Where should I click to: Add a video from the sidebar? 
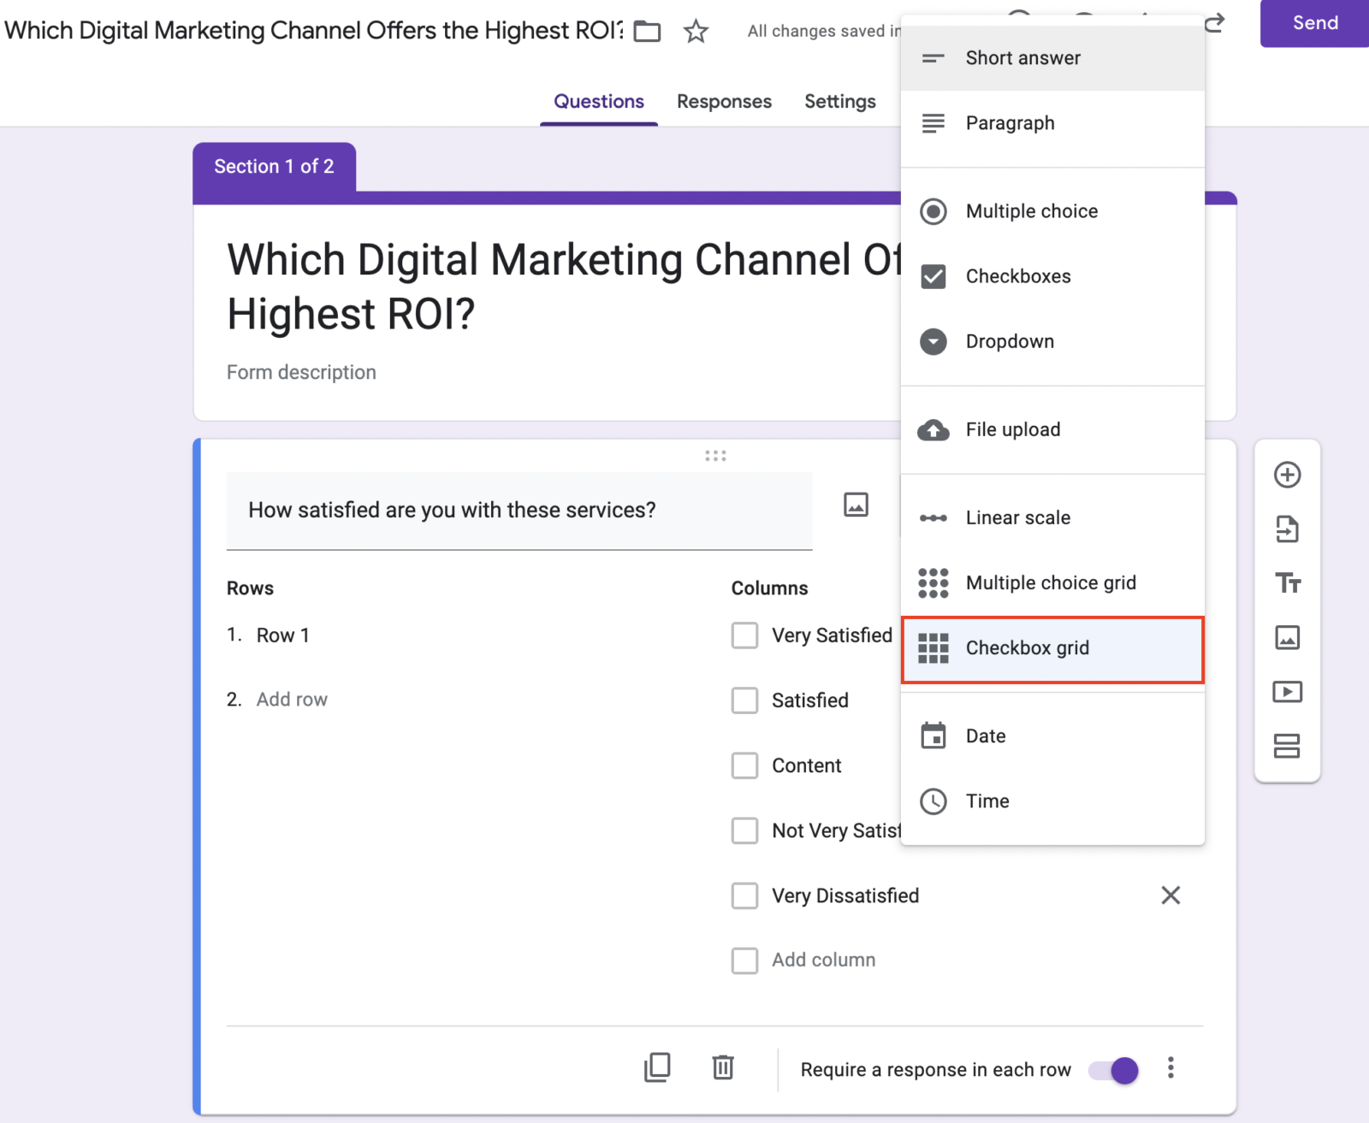tap(1287, 691)
